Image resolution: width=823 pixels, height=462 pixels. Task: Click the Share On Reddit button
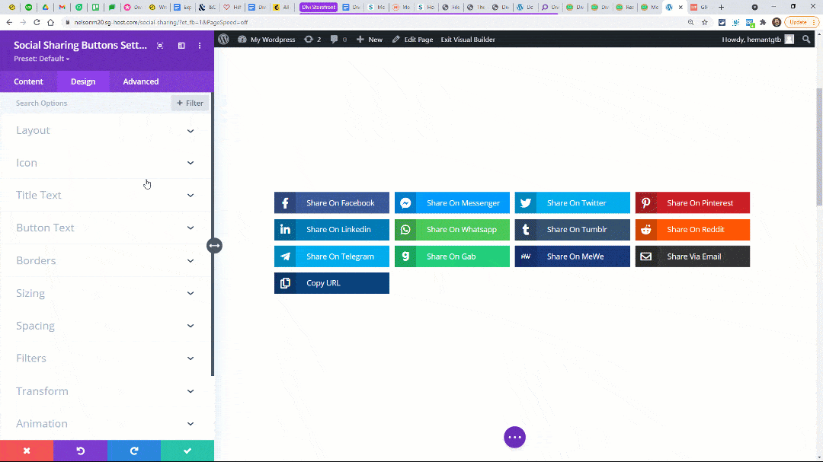(x=692, y=230)
